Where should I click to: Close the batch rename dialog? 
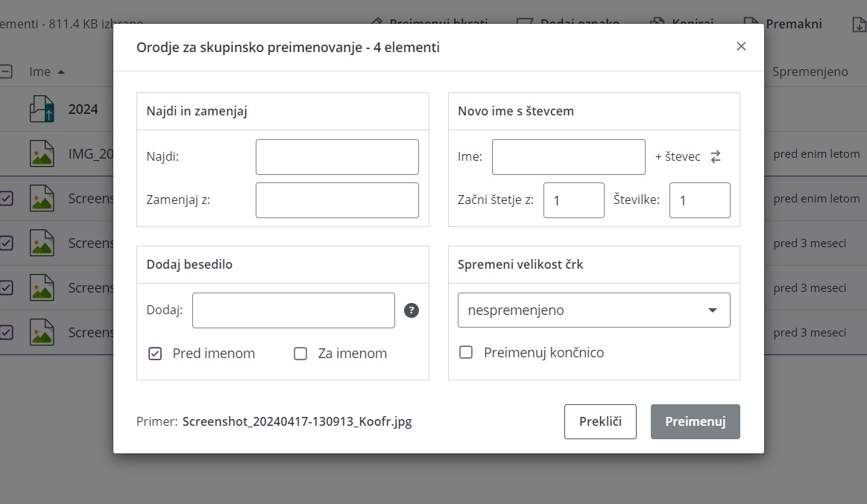[741, 46]
